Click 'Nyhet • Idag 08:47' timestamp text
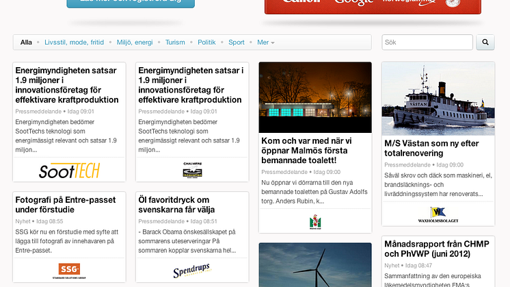Screen dimensions: 510x287 pyautogui.click(x=408, y=266)
